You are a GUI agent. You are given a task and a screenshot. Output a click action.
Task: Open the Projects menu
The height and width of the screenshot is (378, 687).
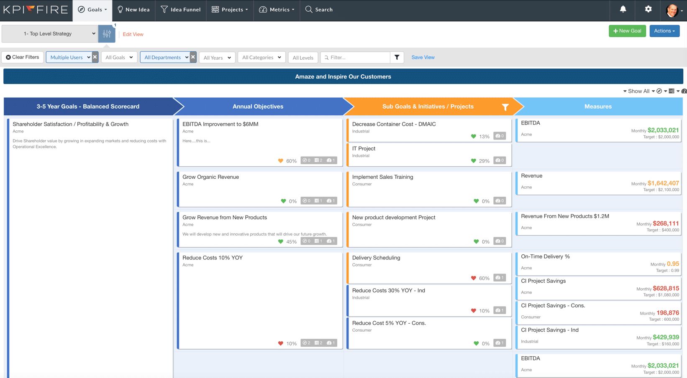point(230,10)
